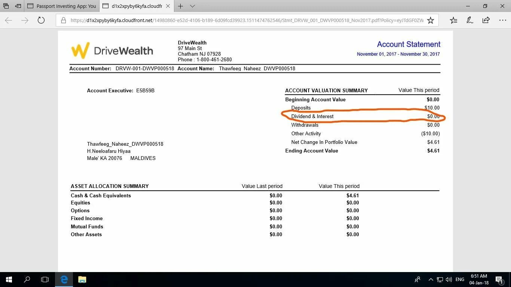The width and height of the screenshot is (511, 287).
Task: Click Beginning Account Value label
Action: pyautogui.click(x=315, y=99)
